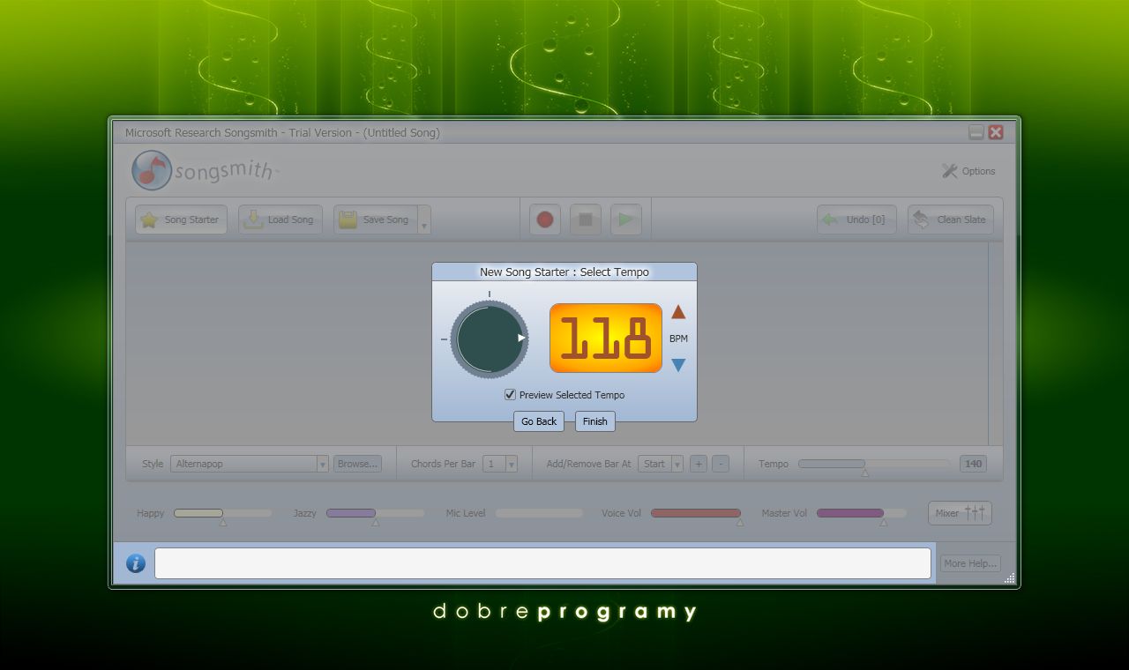Screen dimensions: 1129x670
Task: Adjust the Voice Vol slider
Action: pyautogui.click(x=696, y=513)
